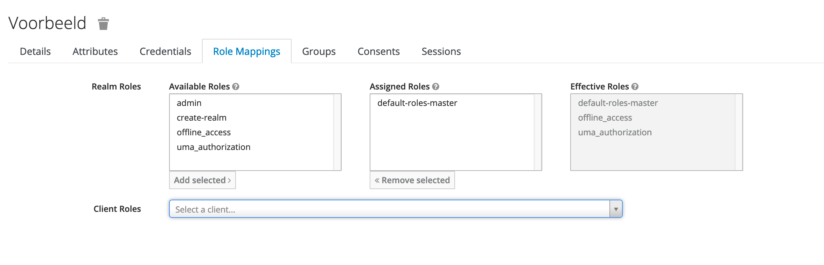Viewport: 824px width, 265px height.
Task: Select default-roles-master in Assigned Roles
Action: pos(417,103)
